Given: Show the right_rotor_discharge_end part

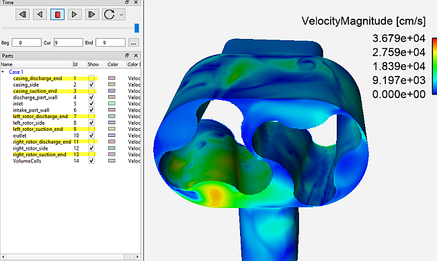Looking at the screenshot, I should click(91, 142).
